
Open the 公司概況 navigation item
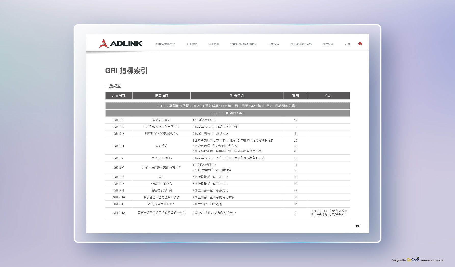tap(192, 44)
